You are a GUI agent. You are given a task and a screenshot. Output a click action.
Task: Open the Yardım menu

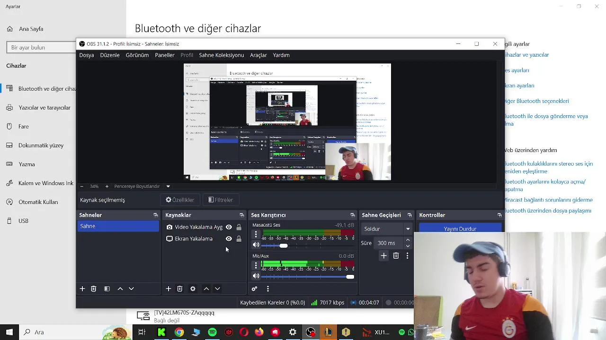pos(281,55)
